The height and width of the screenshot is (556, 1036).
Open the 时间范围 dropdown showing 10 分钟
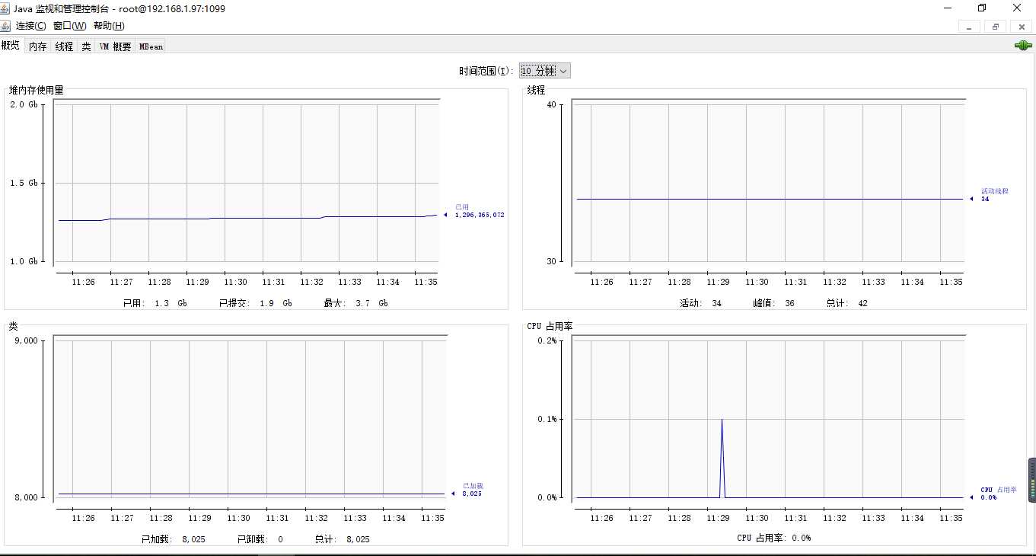pos(545,70)
